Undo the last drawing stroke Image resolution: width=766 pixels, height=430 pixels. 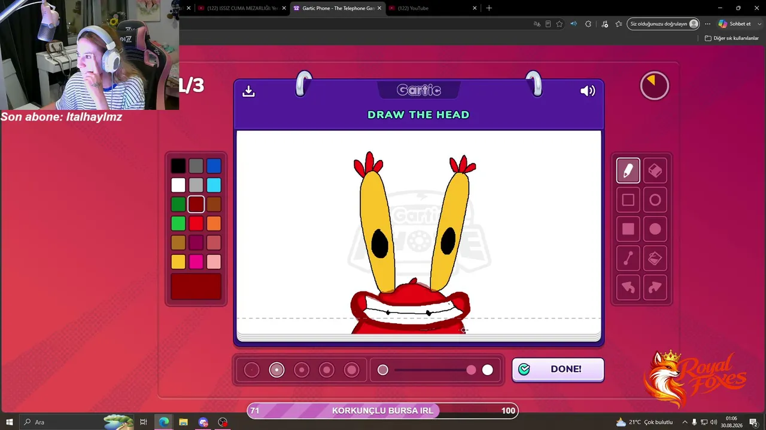coord(628,287)
